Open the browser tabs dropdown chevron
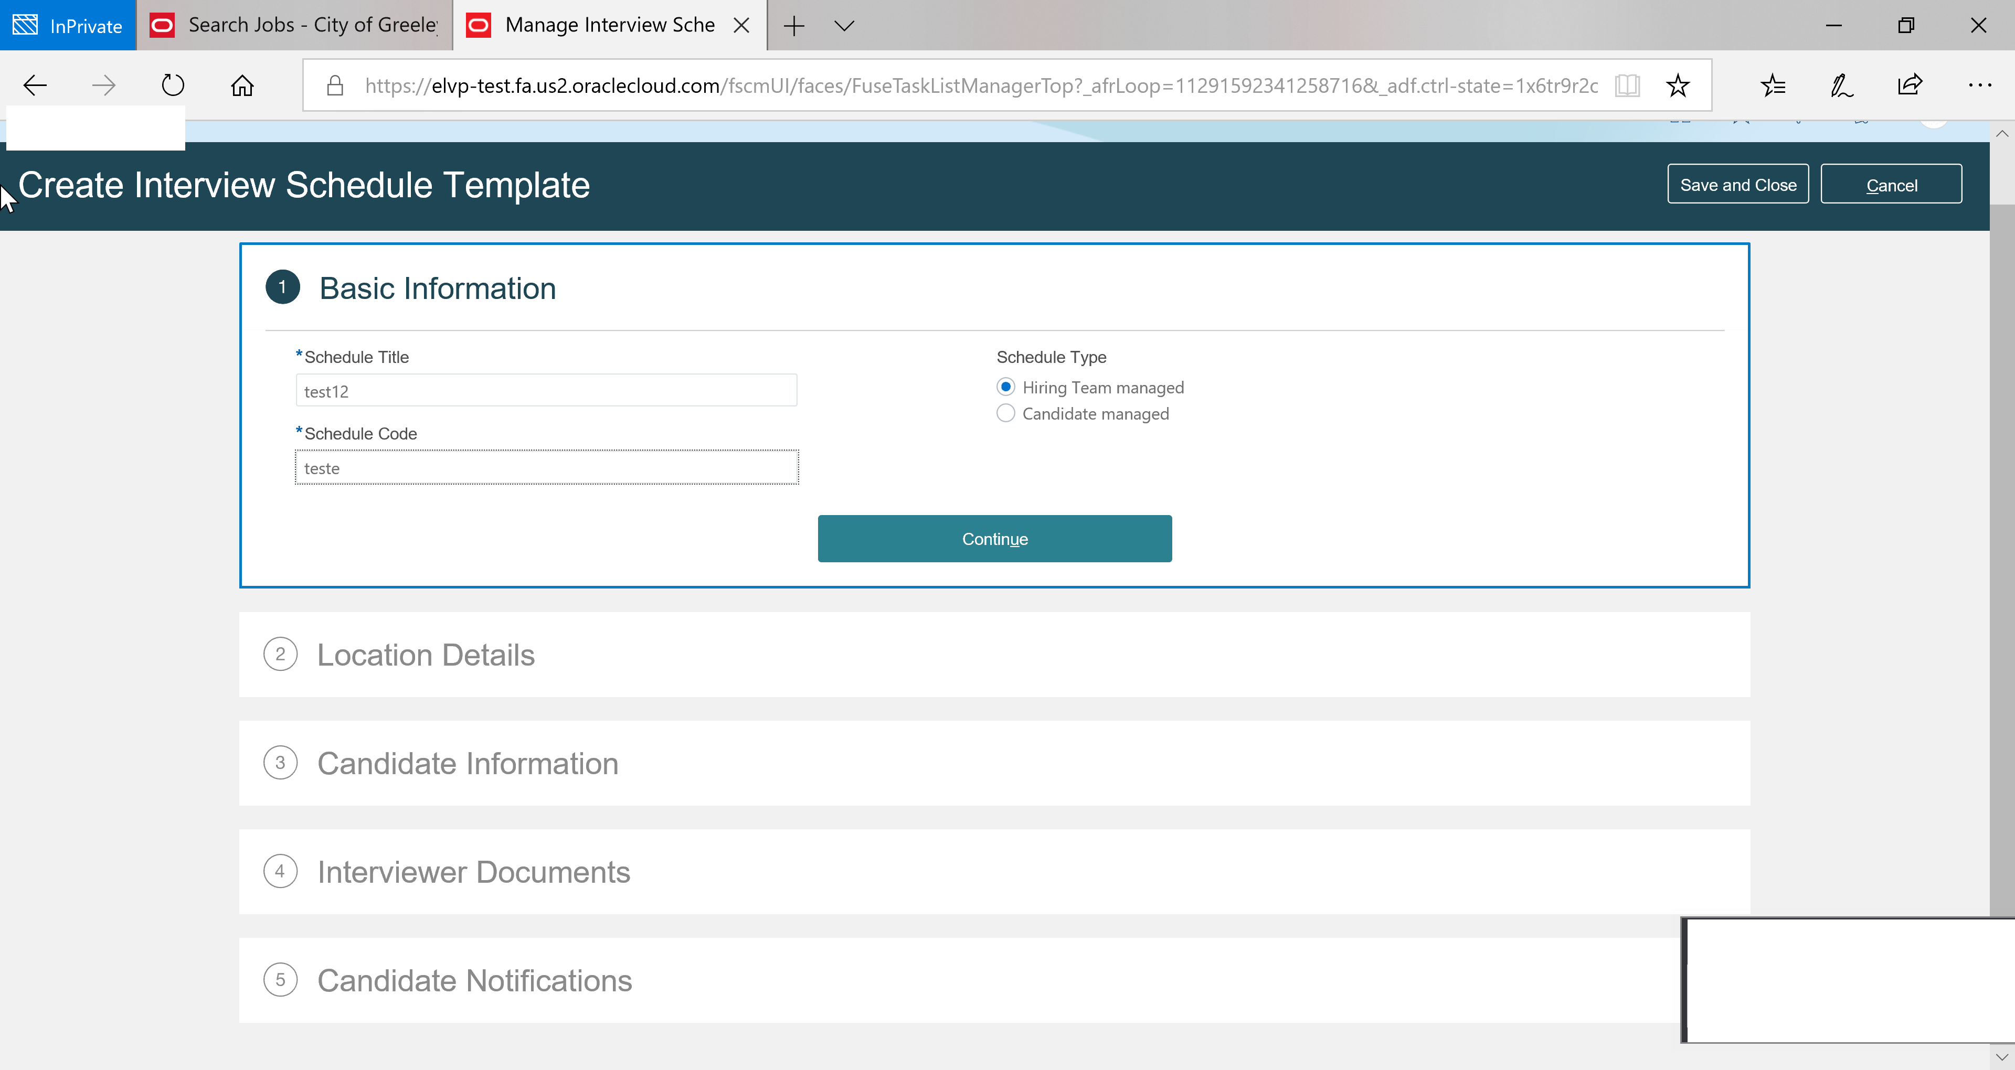Image resolution: width=2015 pixels, height=1070 pixels. click(843, 25)
